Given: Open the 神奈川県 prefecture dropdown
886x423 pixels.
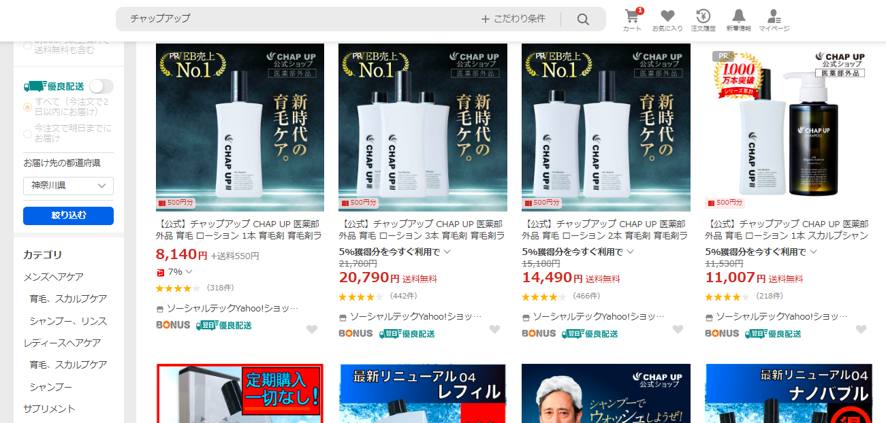Looking at the screenshot, I should [x=68, y=186].
